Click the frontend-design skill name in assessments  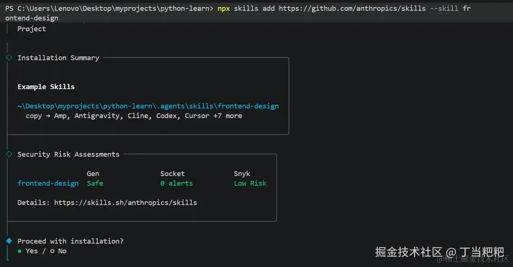(x=48, y=183)
